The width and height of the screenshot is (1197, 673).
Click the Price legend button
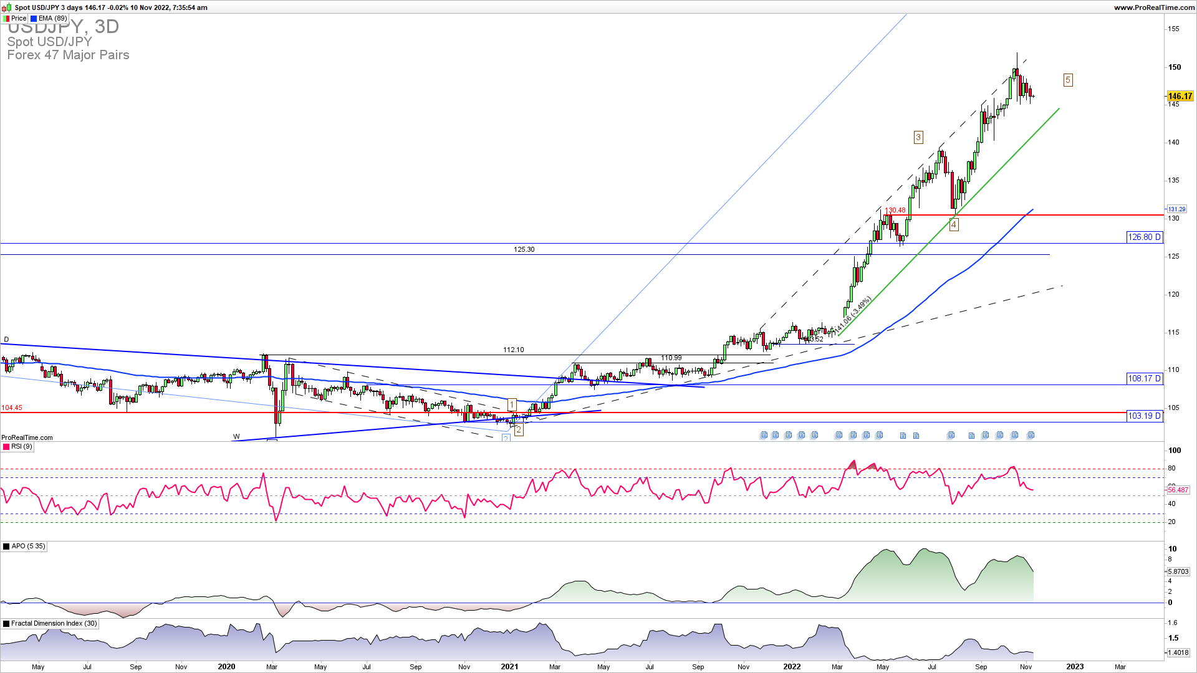click(15, 19)
